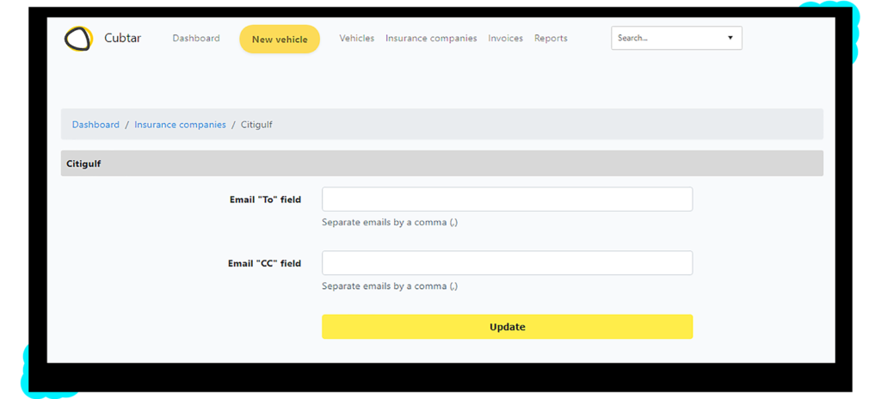Submit with the Update button
The width and height of the screenshot is (881, 399).
(x=508, y=327)
